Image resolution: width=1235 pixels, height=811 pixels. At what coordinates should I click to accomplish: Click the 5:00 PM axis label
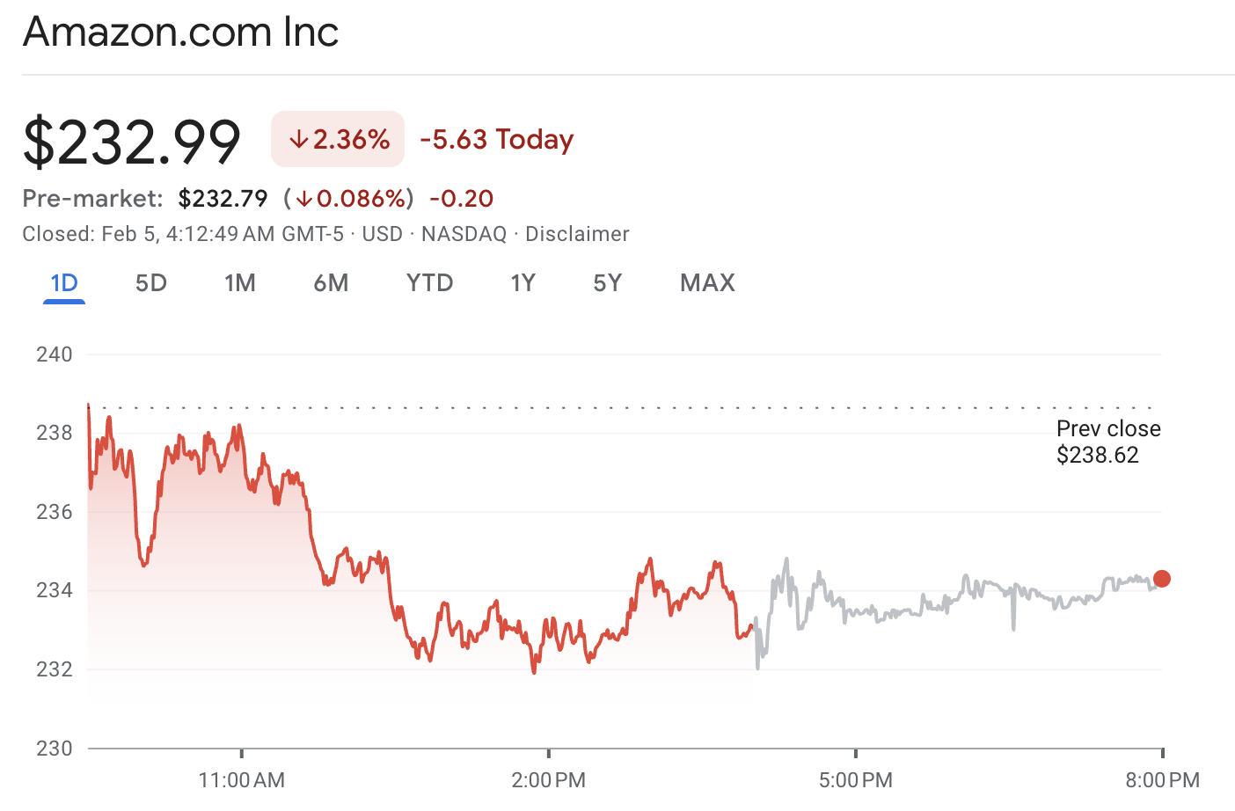coord(855,779)
